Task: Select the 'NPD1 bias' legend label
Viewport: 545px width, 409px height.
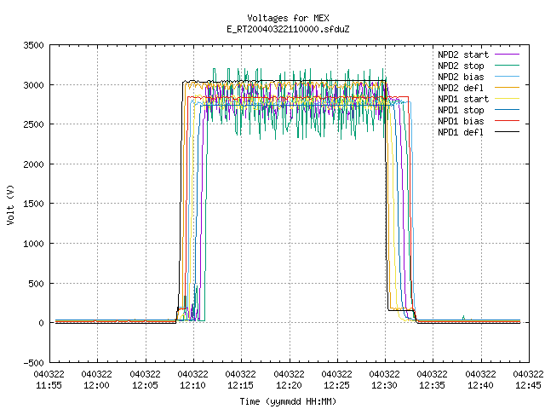Action: [x=461, y=121]
